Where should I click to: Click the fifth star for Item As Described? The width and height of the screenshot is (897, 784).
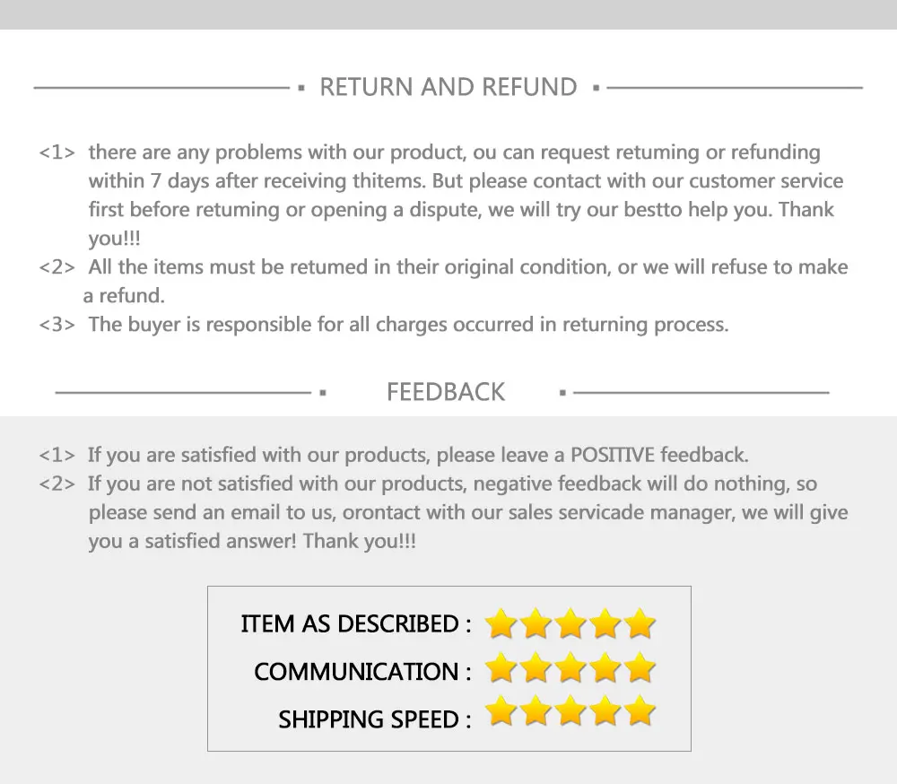[640, 623]
